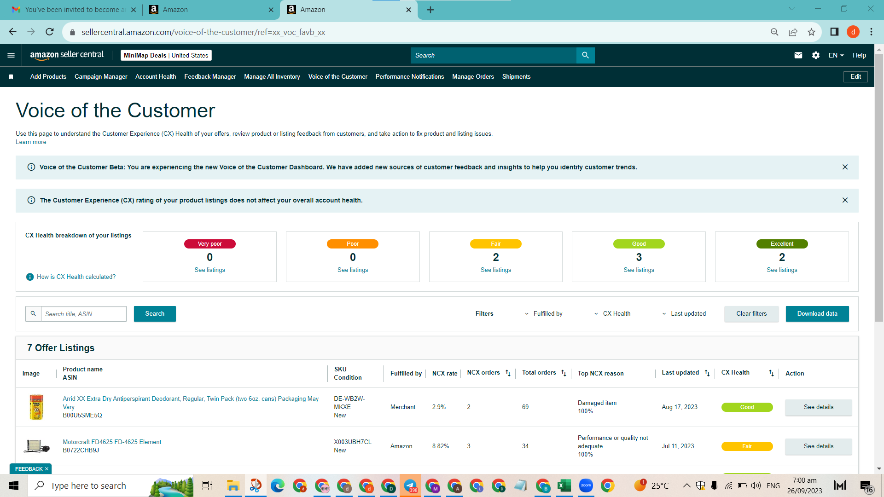Open How is CX Health calculated link
This screenshot has height=497, width=884.
click(76, 277)
